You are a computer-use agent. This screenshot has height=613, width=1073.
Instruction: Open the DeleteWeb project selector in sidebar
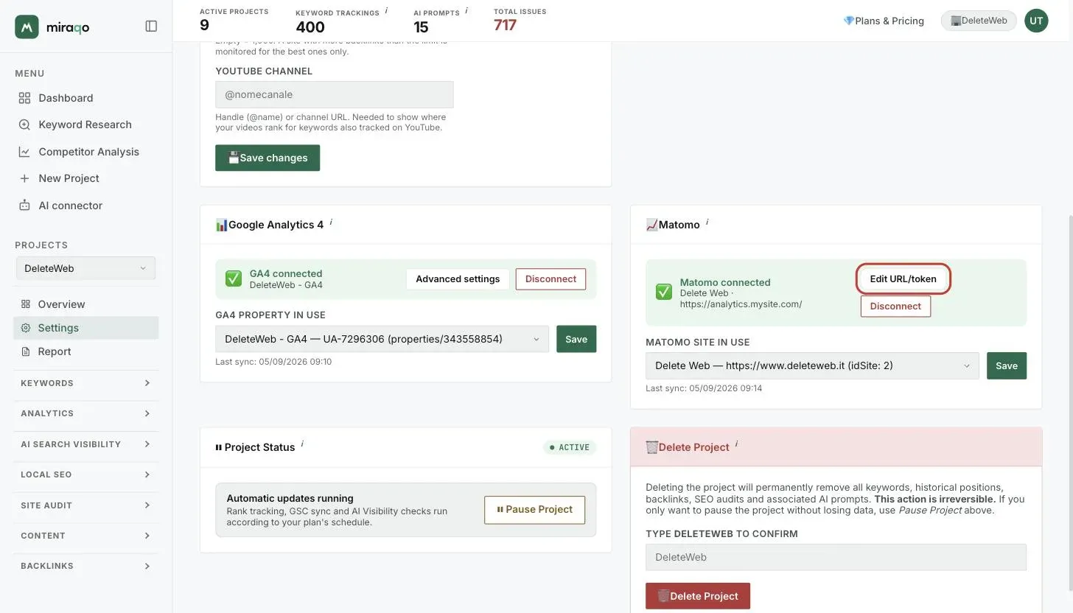point(85,268)
